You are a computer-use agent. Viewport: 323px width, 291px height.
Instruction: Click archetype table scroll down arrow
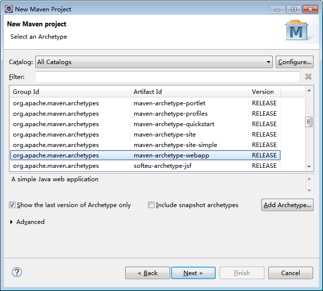[x=309, y=166]
